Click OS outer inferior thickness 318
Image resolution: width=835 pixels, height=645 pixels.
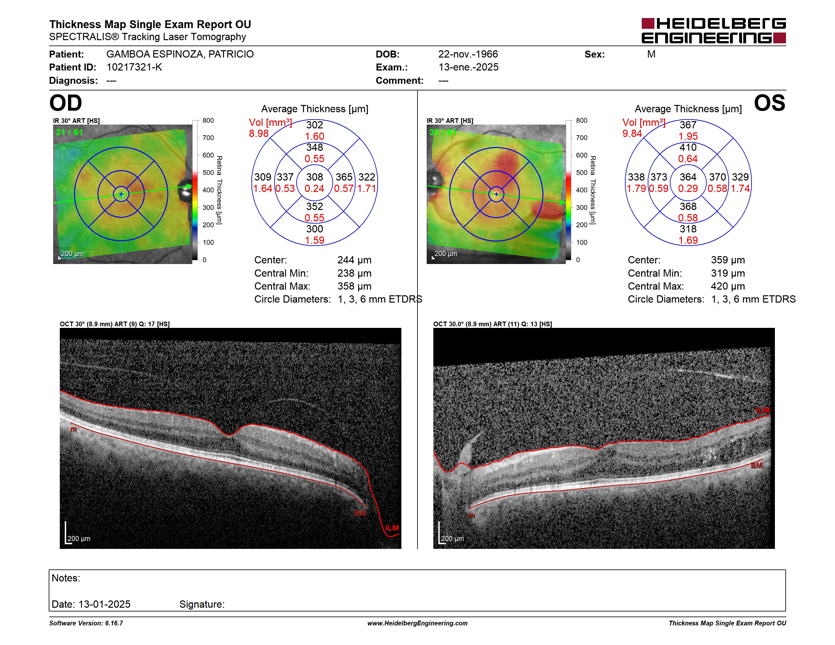[688, 229]
